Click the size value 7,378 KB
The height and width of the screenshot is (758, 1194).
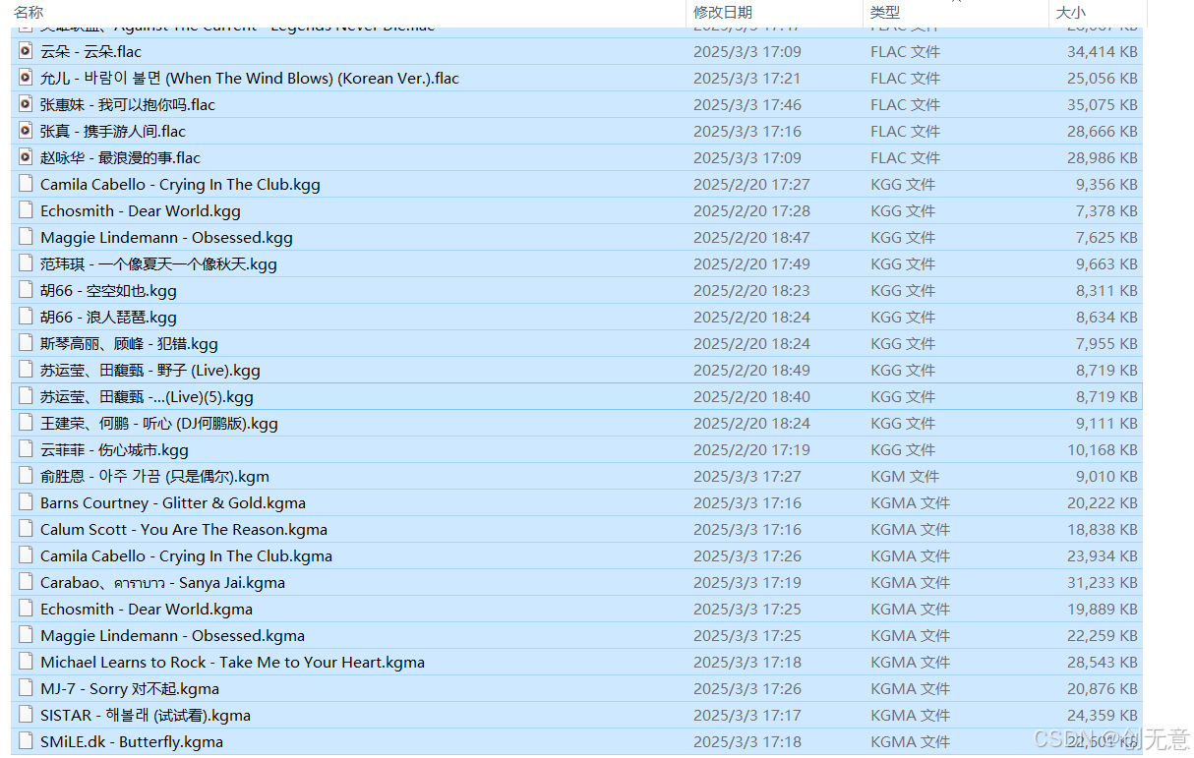tap(1106, 210)
